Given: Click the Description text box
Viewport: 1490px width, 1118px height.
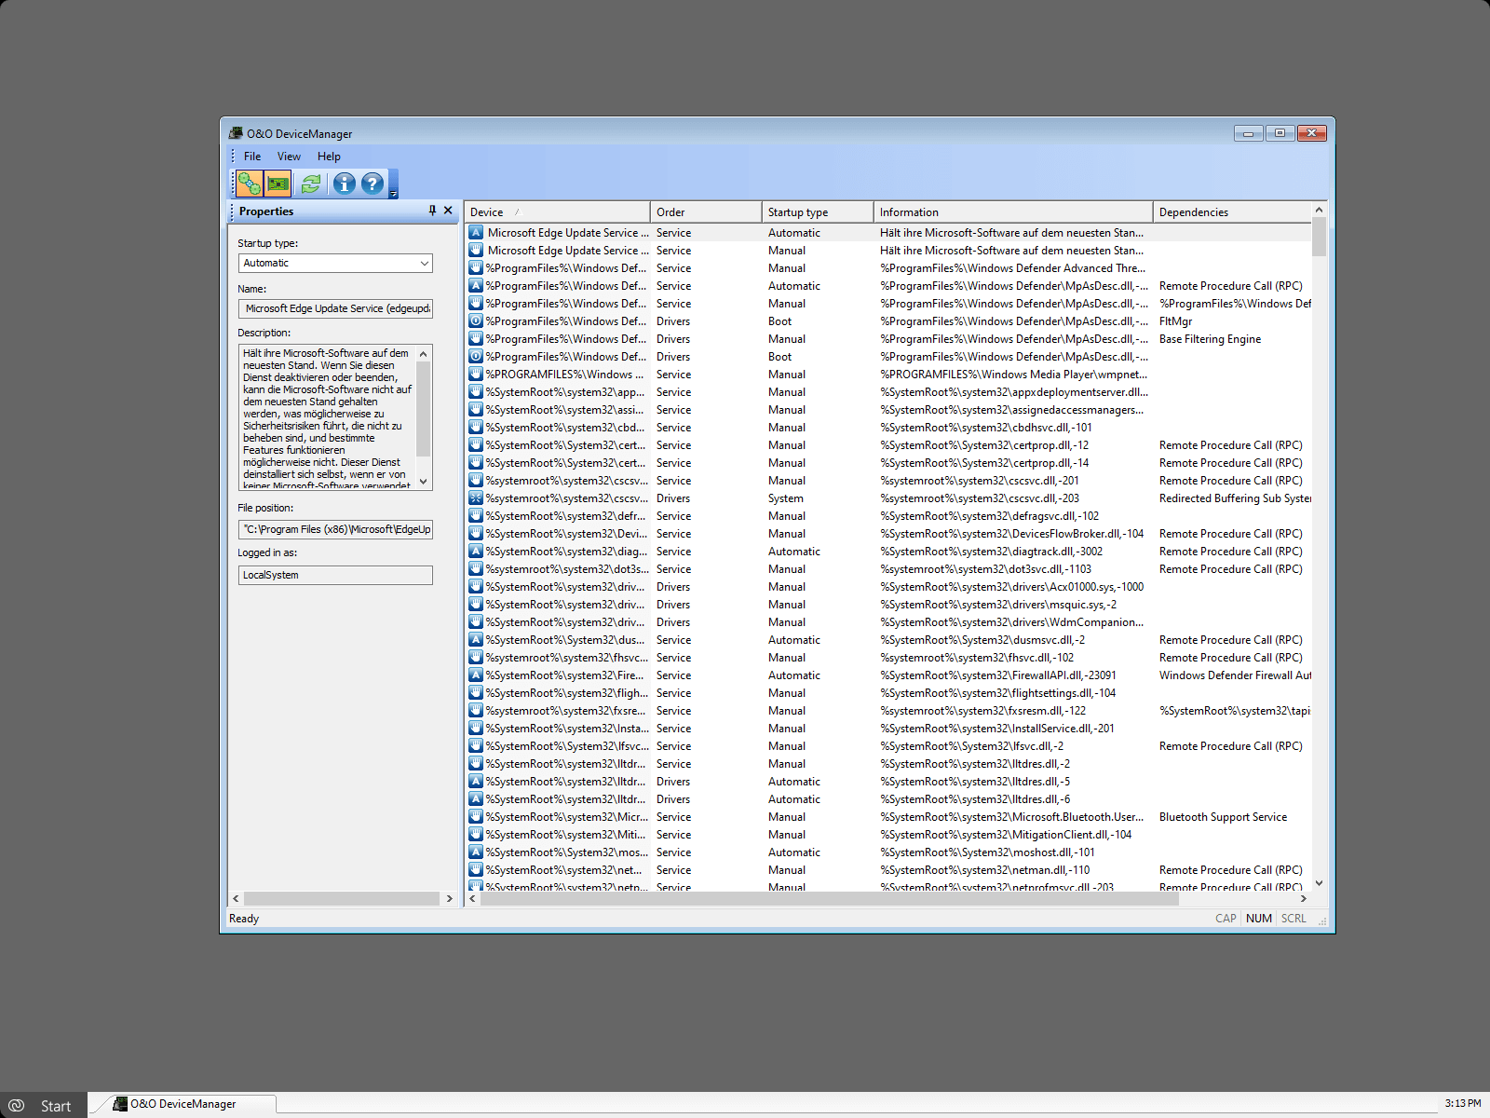Looking at the screenshot, I should [328, 417].
